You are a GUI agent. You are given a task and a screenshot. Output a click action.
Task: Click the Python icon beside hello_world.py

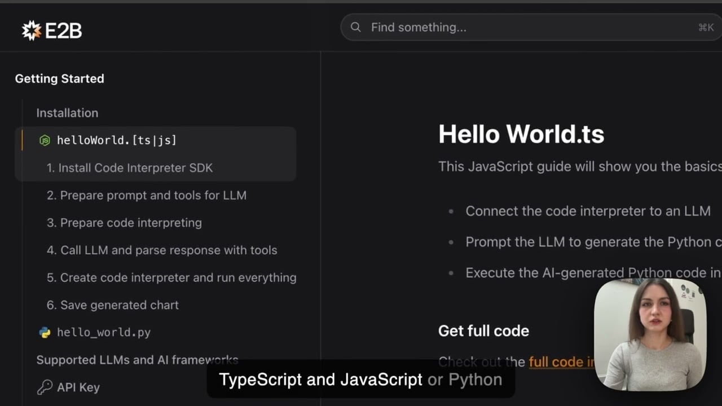pyautogui.click(x=45, y=332)
